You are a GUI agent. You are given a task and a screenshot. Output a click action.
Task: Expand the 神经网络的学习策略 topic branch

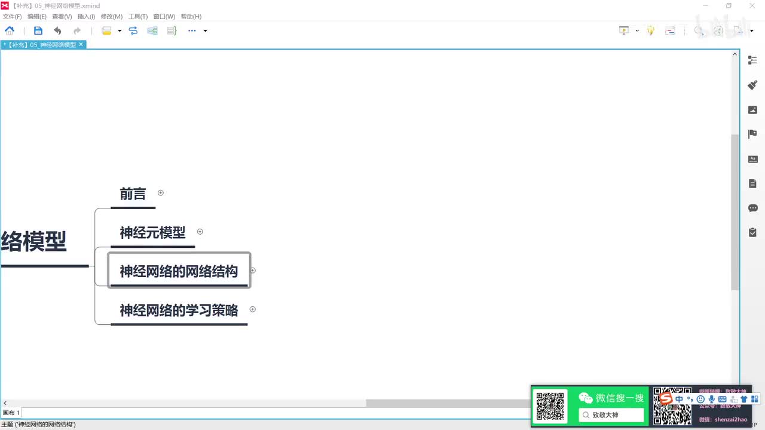point(253,309)
